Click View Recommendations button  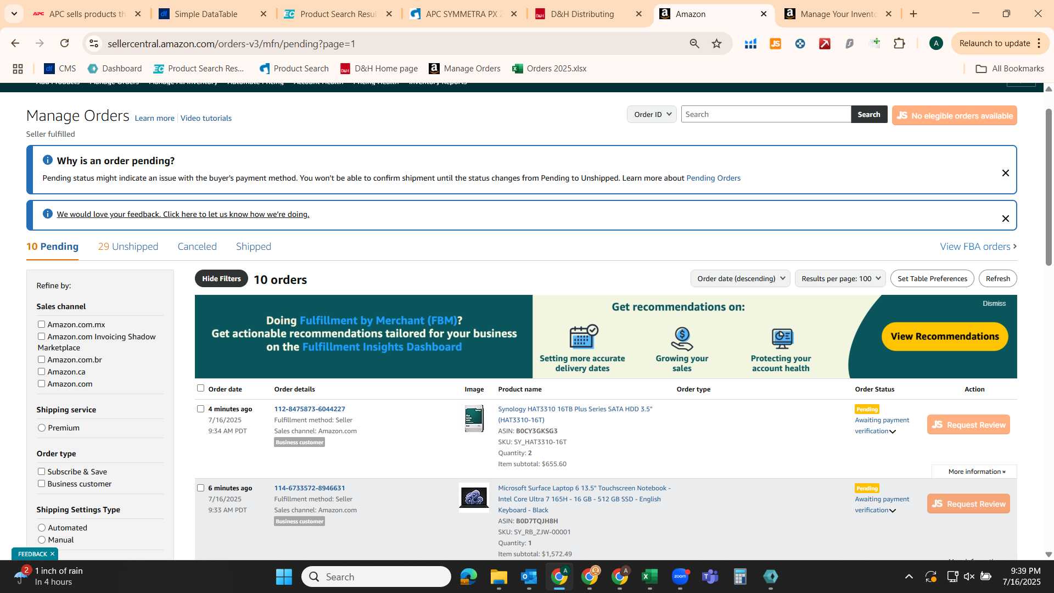pos(945,337)
